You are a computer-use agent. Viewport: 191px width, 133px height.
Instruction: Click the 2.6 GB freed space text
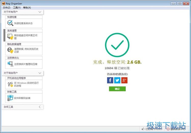pyautogui.click(x=134, y=62)
